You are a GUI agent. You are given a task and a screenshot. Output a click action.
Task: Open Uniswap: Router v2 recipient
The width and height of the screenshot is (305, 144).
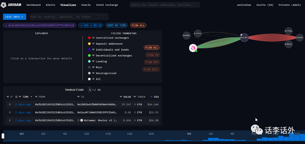[x=100, y=121]
